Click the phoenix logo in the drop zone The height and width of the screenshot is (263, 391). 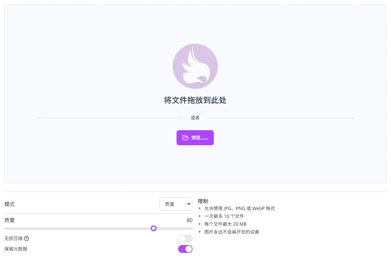(x=195, y=66)
